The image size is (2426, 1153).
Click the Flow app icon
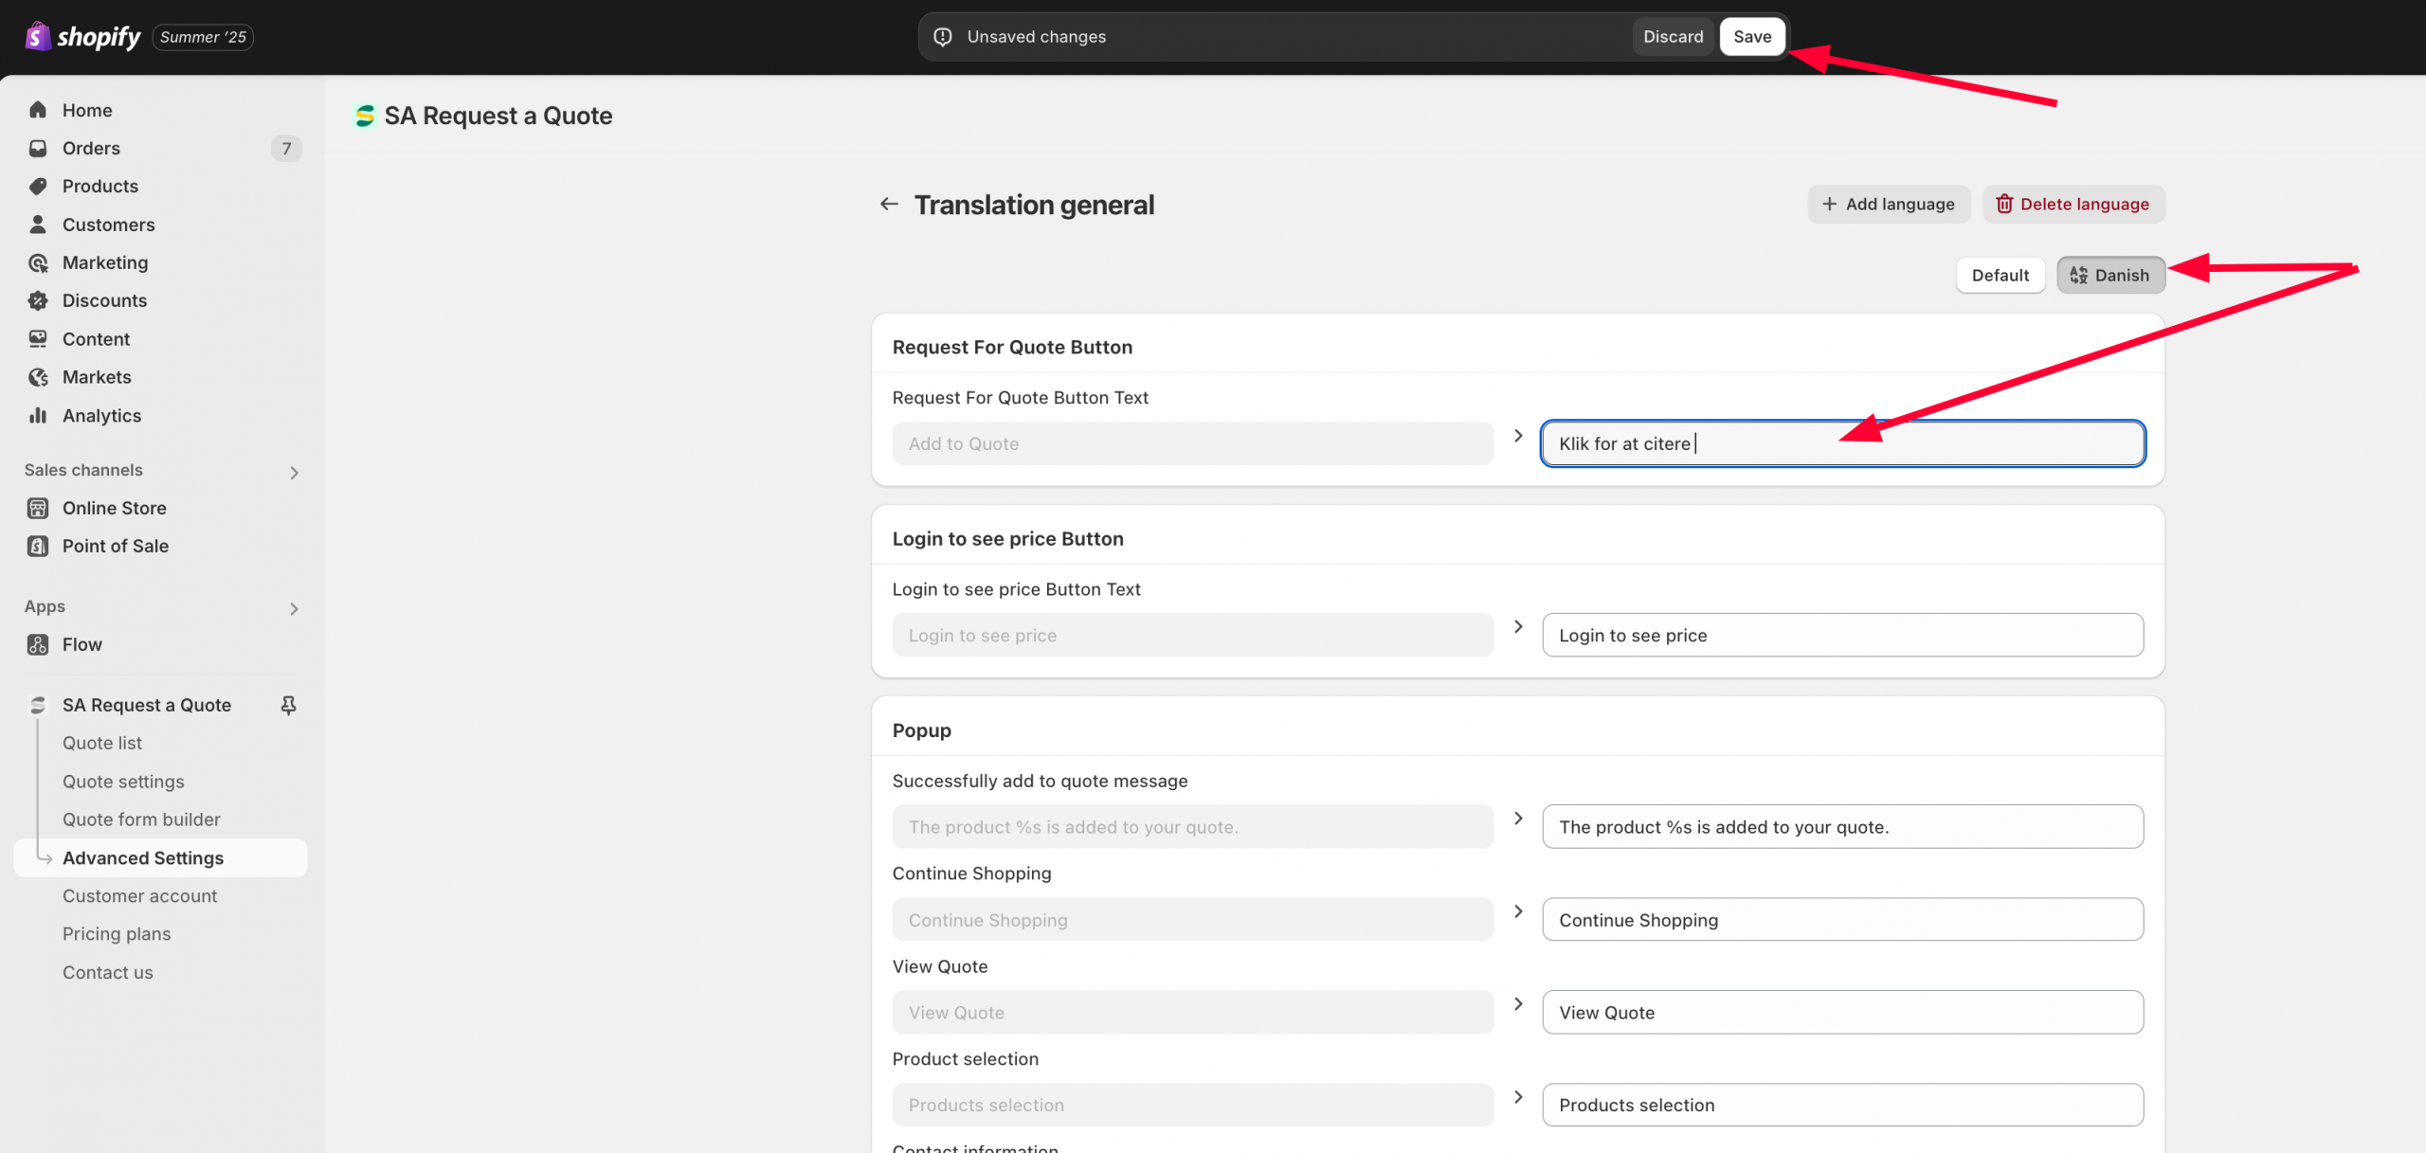point(38,644)
